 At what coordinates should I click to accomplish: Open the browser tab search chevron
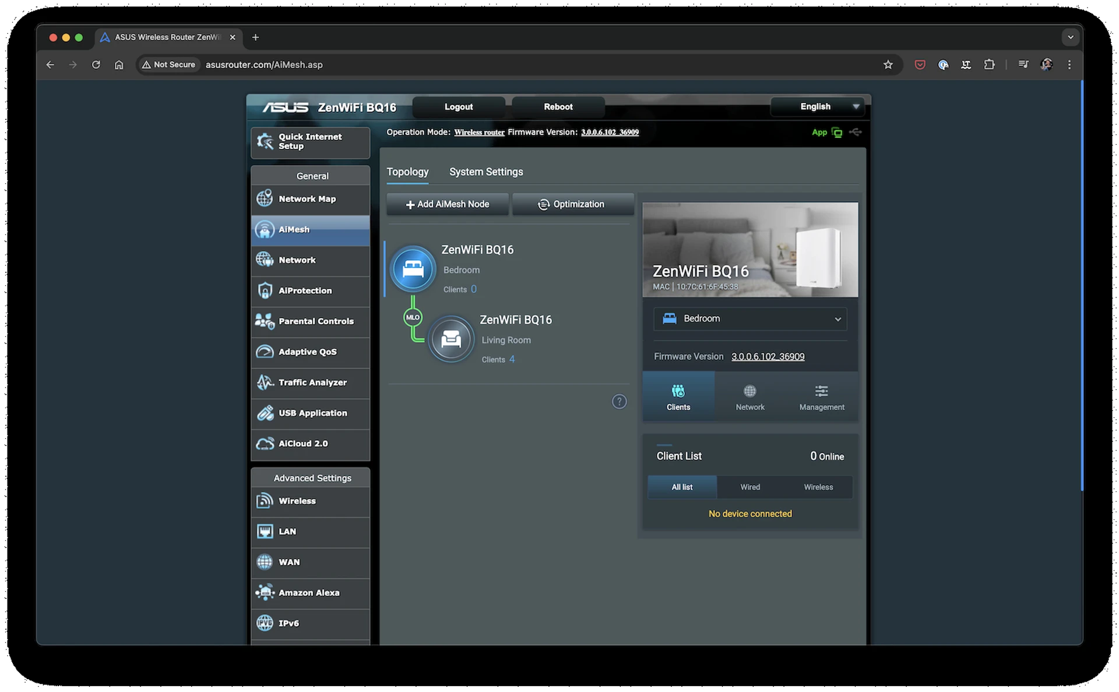[x=1070, y=37]
